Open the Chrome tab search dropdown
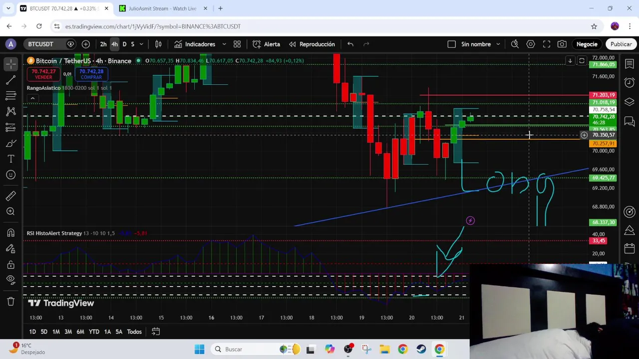The image size is (639, 359). coord(8,8)
